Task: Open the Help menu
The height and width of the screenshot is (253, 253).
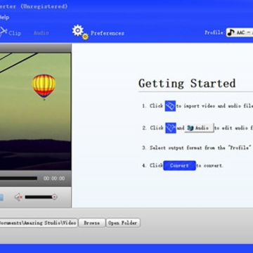Action: click(x=4, y=18)
